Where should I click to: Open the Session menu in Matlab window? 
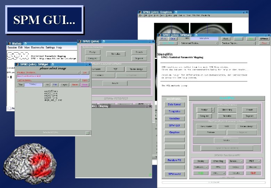[12, 47]
